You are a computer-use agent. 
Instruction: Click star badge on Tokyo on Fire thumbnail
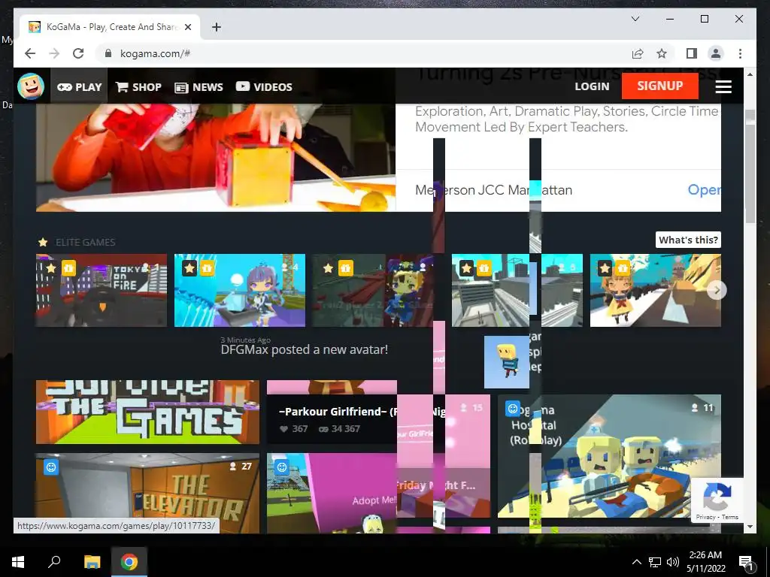51,268
